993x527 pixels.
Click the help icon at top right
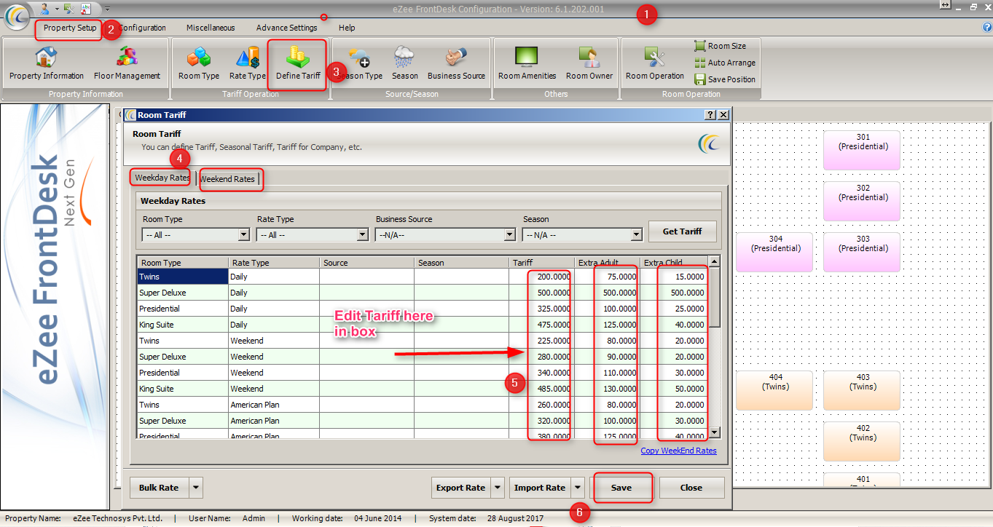coord(987,28)
